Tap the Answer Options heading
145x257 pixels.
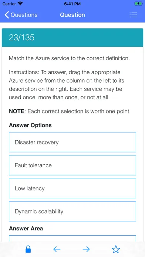coord(30,125)
